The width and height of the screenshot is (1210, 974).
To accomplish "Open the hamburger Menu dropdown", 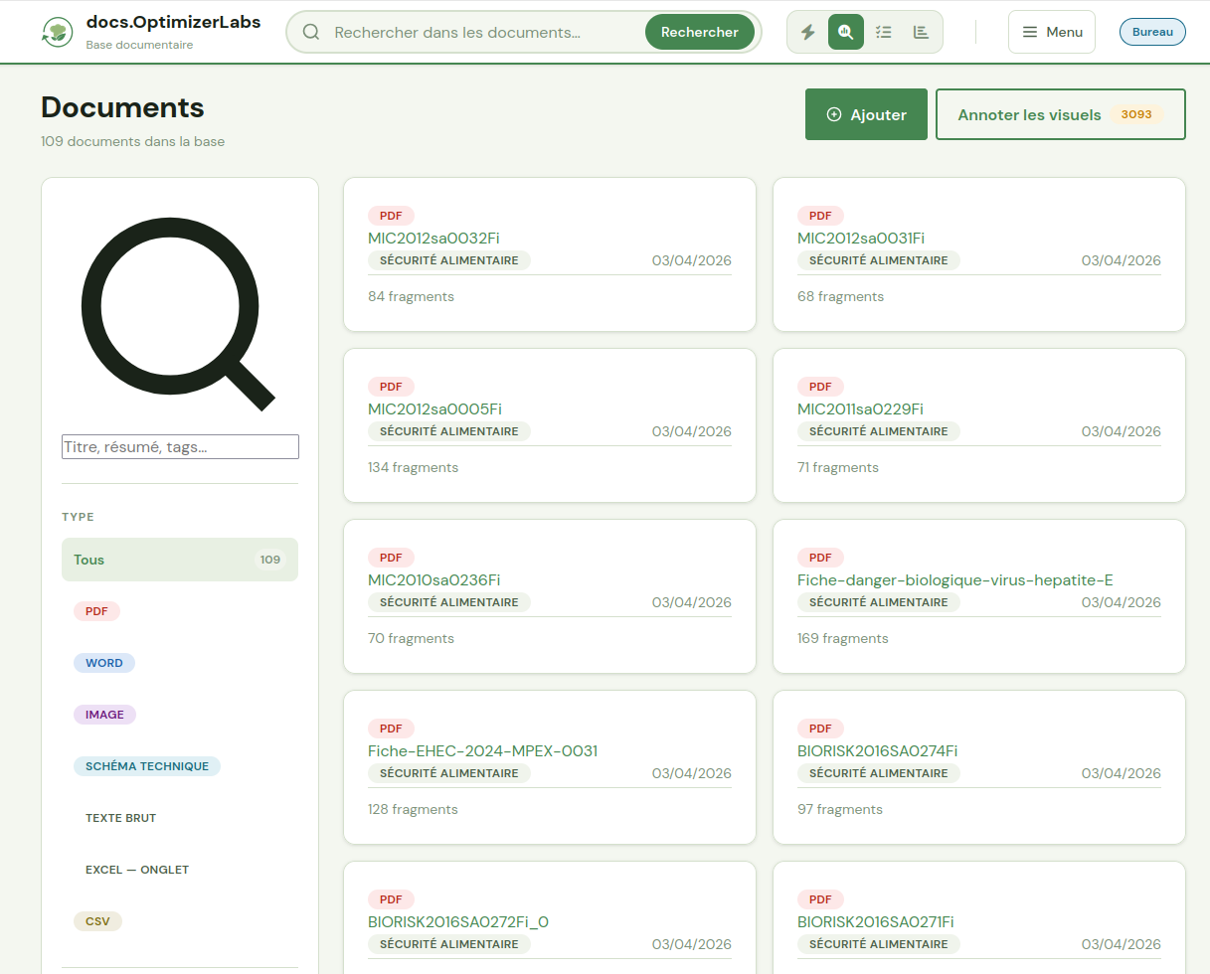I will [1051, 32].
